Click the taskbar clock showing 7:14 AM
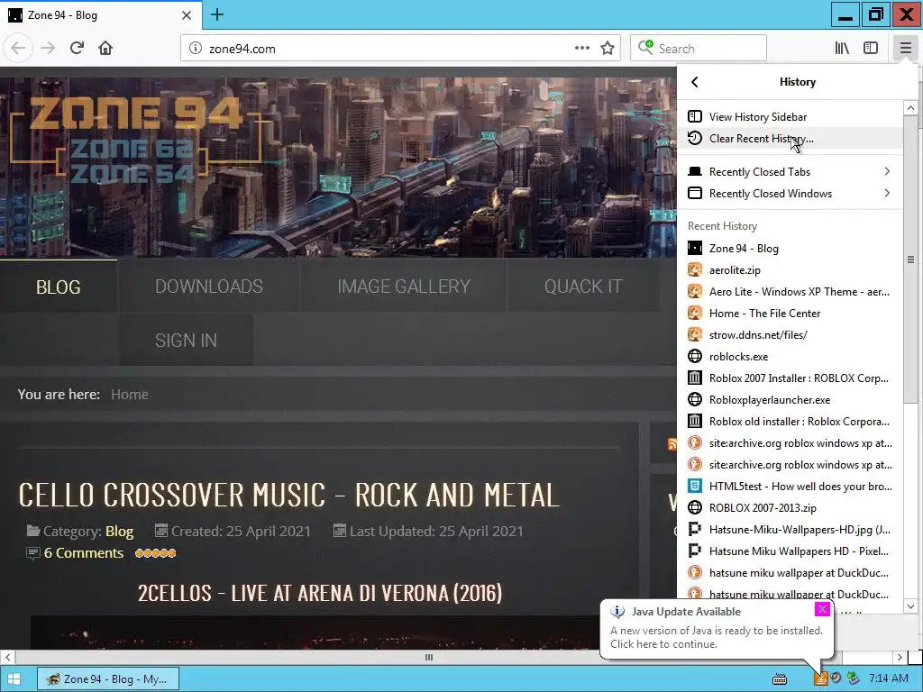This screenshot has width=923, height=692. [888, 678]
